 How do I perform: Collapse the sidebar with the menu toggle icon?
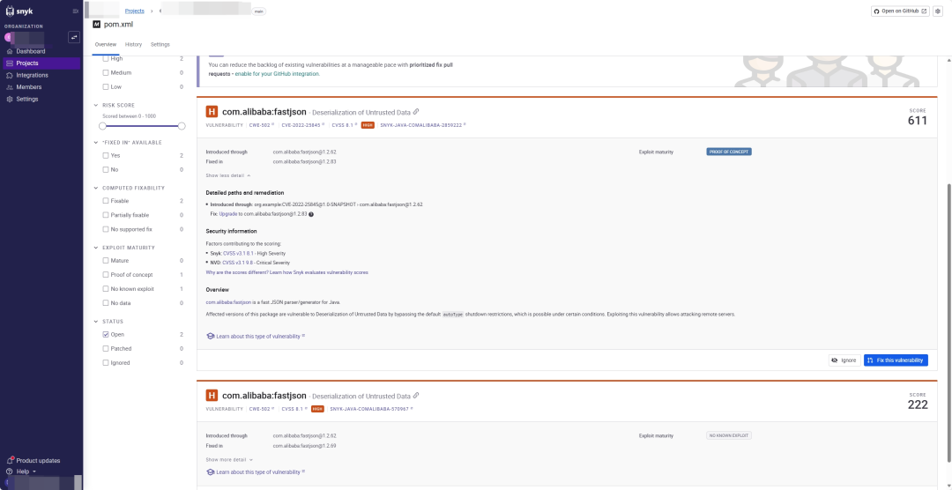(x=75, y=11)
